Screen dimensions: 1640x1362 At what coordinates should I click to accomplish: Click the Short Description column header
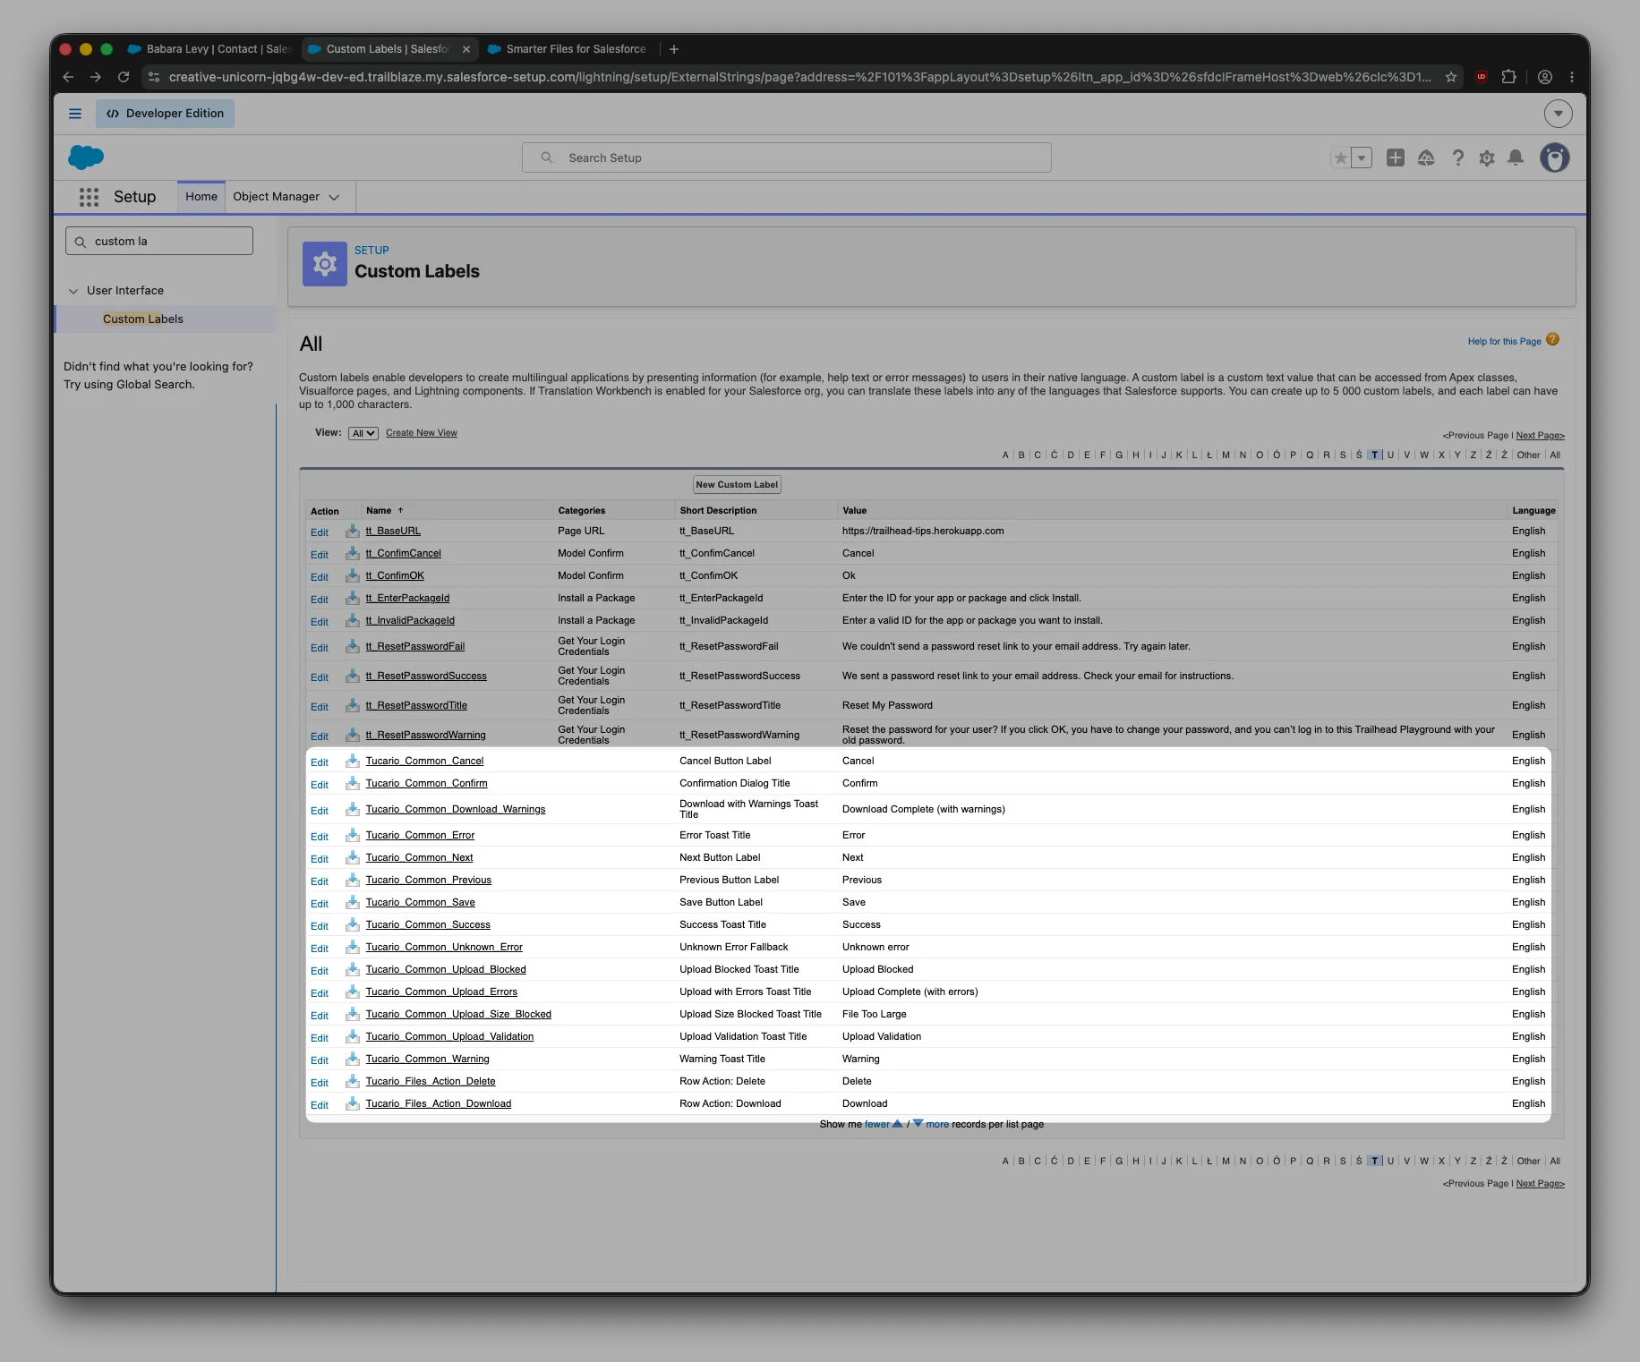pos(718,511)
